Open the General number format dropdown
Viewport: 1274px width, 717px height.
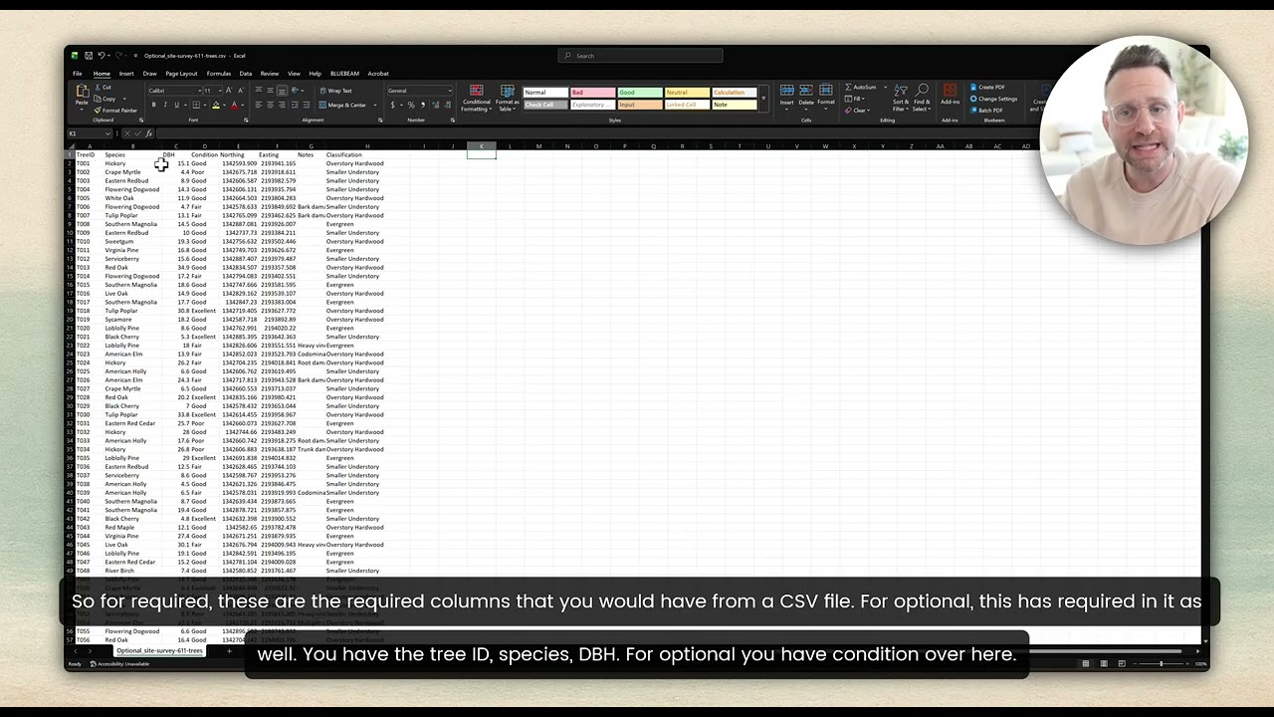(x=450, y=91)
